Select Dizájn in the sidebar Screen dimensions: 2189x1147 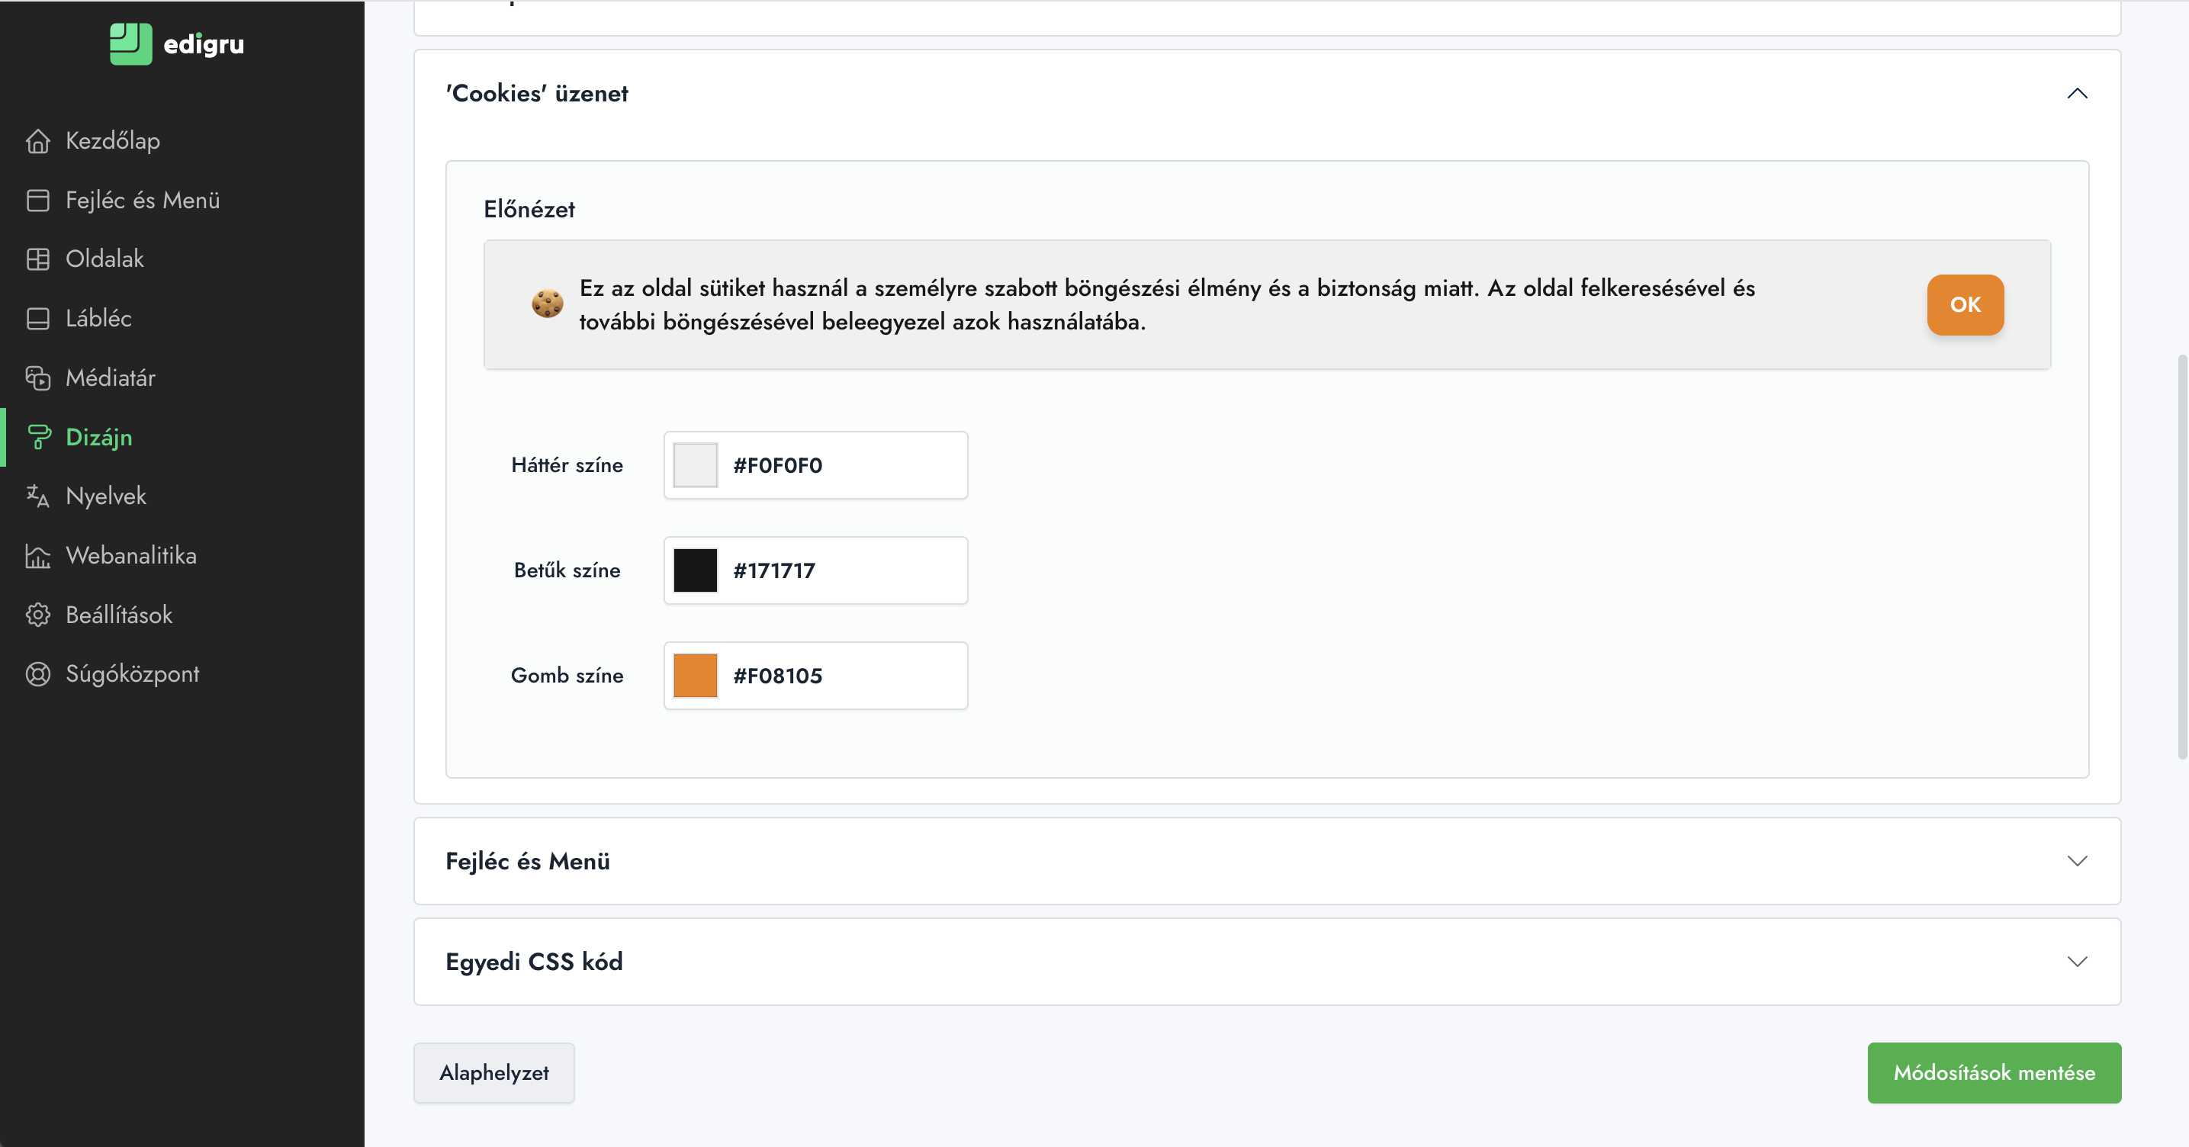(98, 438)
